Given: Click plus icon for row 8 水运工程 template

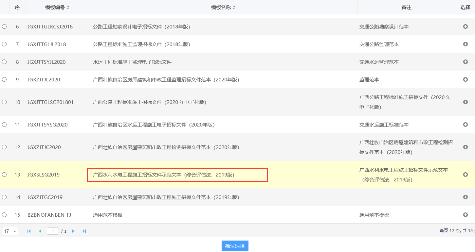Looking at the screenshot, I should click(x=465, y=62).
